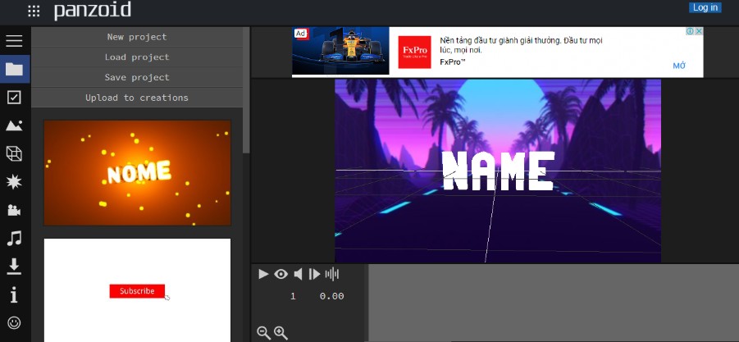Toggle the hamburger menu in the sidebar
This screenshot has height=342, width=739.
tap(14, 40)
